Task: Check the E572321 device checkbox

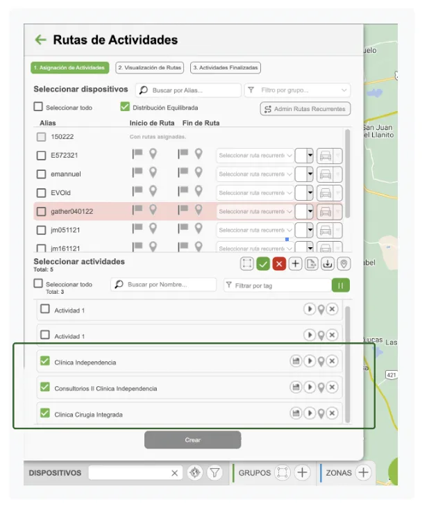Action: [x=41, y=156]
